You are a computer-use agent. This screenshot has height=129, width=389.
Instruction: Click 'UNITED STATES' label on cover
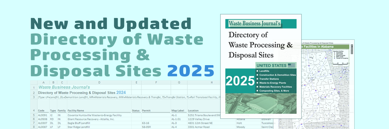pos(272,65)
